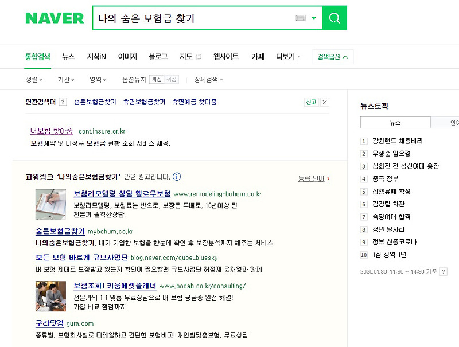This screenshot has height=347, width=459.
Task: Open news topic 1심 징역 1년
Action: coord(389,255)
